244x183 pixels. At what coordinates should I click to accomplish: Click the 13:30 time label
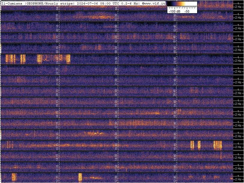116,168
